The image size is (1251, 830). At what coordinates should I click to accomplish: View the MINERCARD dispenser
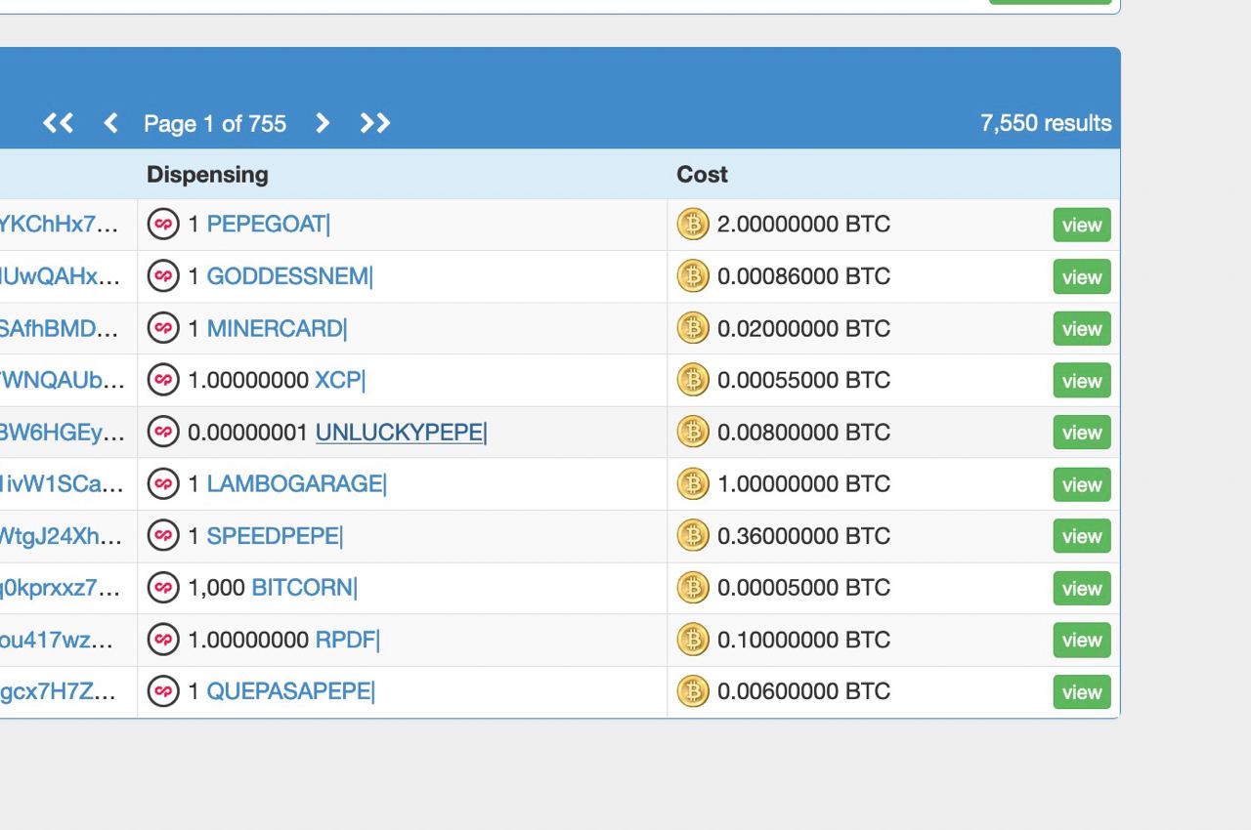1082,328
